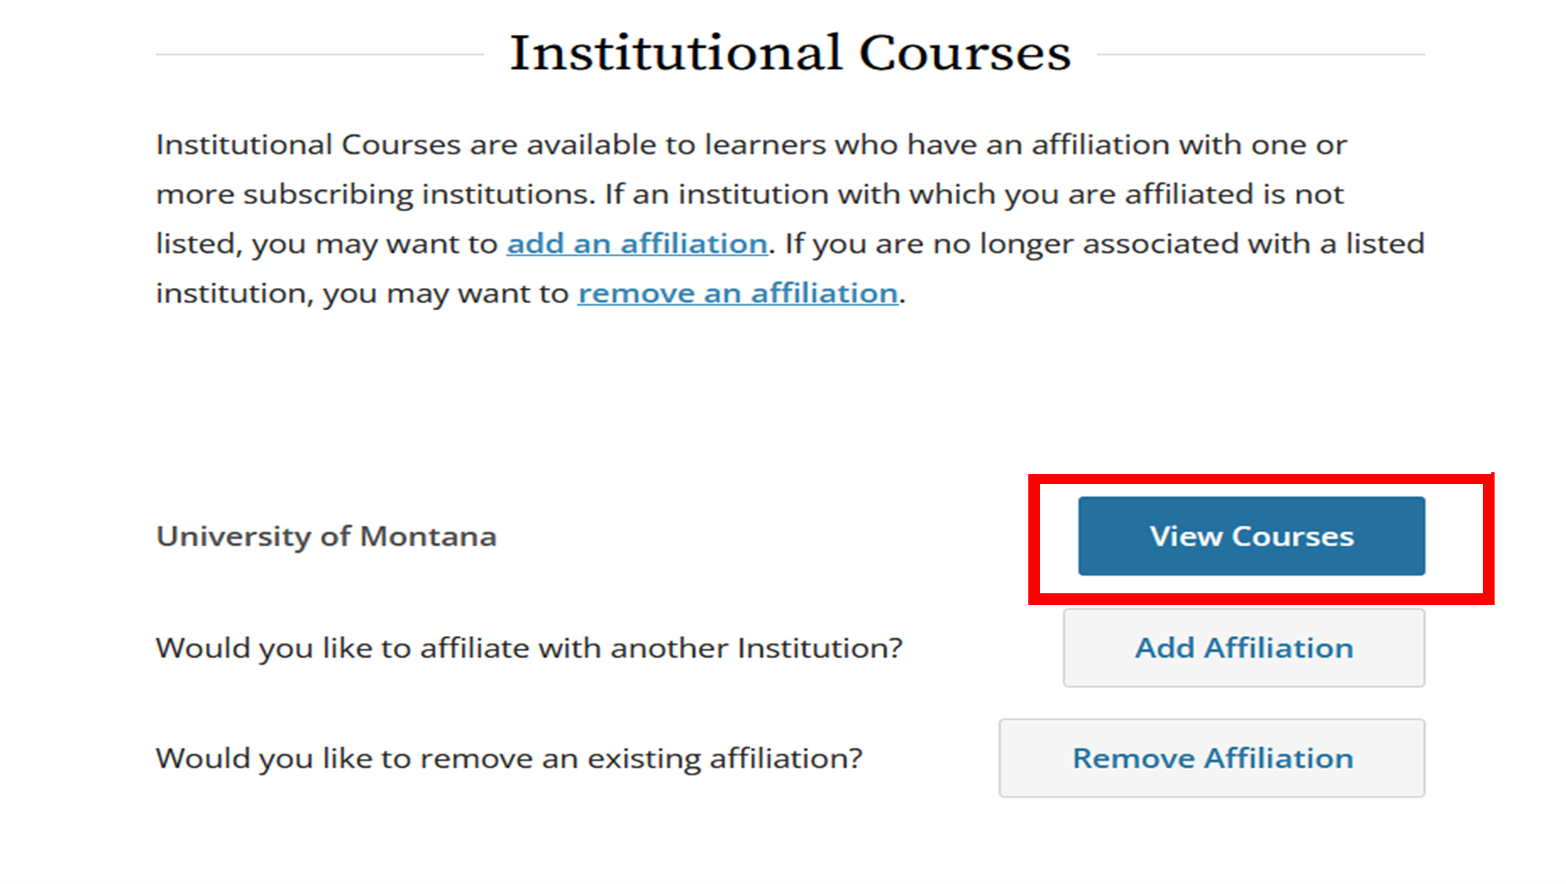
Task: Click "subscribing institutions" in the description paragraph
Action: (x=418, y=194)
